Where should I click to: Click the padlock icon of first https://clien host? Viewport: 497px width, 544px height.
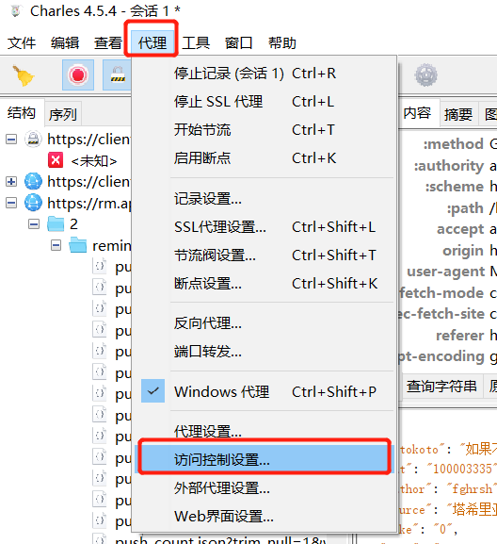click(33, 140)
